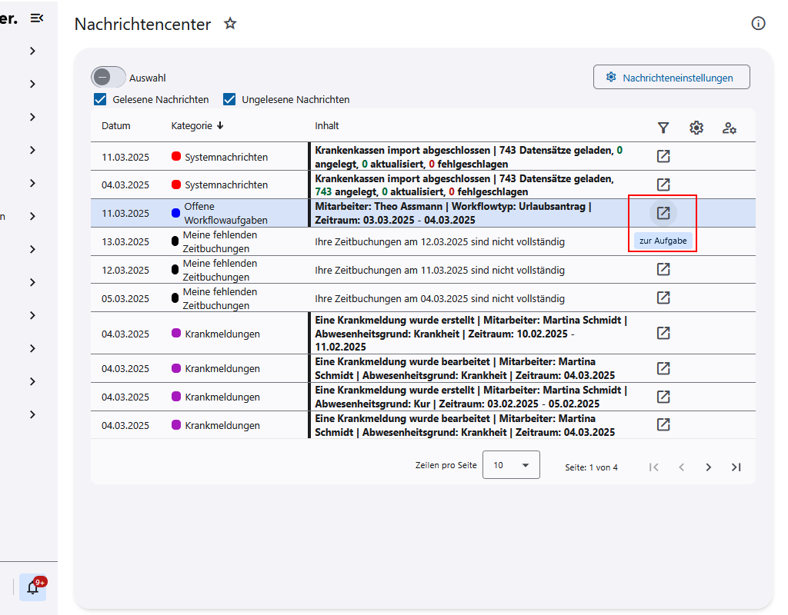Open table settings gear icon
Screen dimensions: 788x615
tap(696, 128)
